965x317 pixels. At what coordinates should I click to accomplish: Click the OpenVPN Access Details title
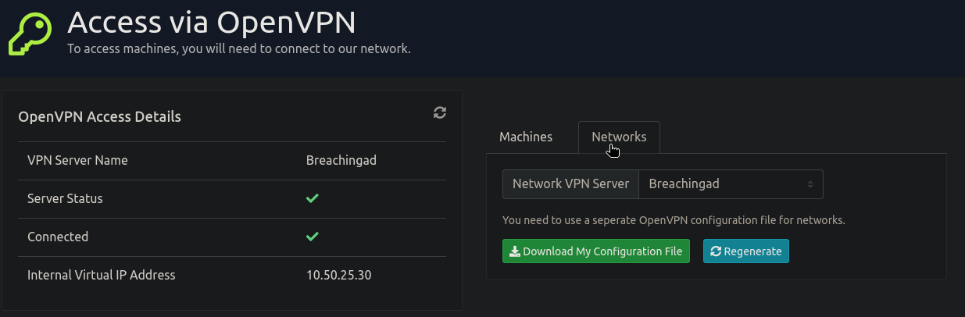click(99, 117)
